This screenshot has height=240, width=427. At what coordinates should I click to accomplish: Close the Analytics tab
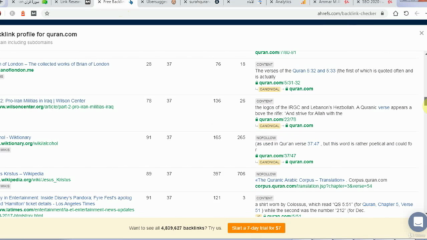click(272, 2)
